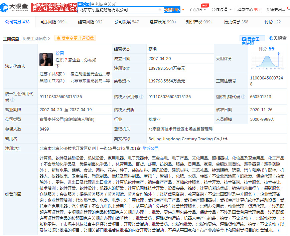Switch to 司法风险 999+ tab
The image size is (290, 236).
point(54,22)
